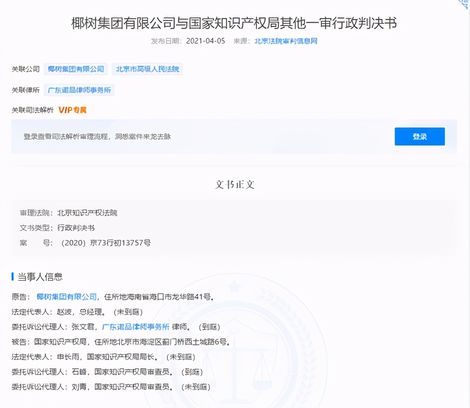Click the 文书正文 section heading
Viewport: 470px width, 408px height.
coord(235,184)
